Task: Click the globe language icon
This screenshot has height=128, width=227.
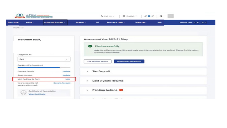Action: [x=124, y=16]
